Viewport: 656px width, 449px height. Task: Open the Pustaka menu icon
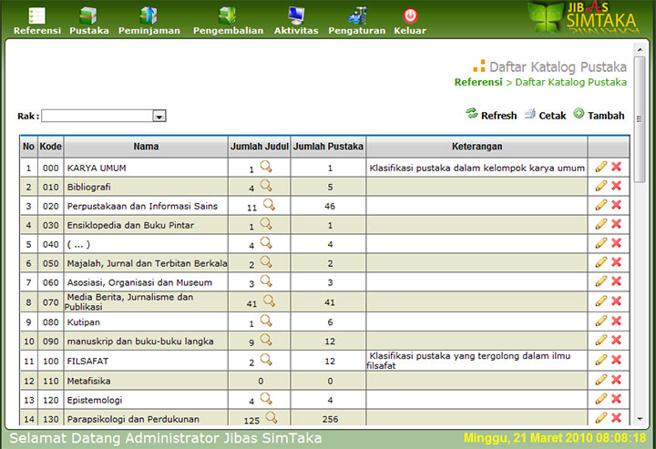(88, 15)
